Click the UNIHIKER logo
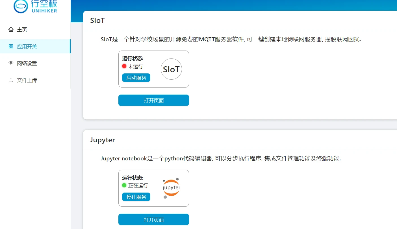Screen dimensions: 397x229 tap(35, 6)
